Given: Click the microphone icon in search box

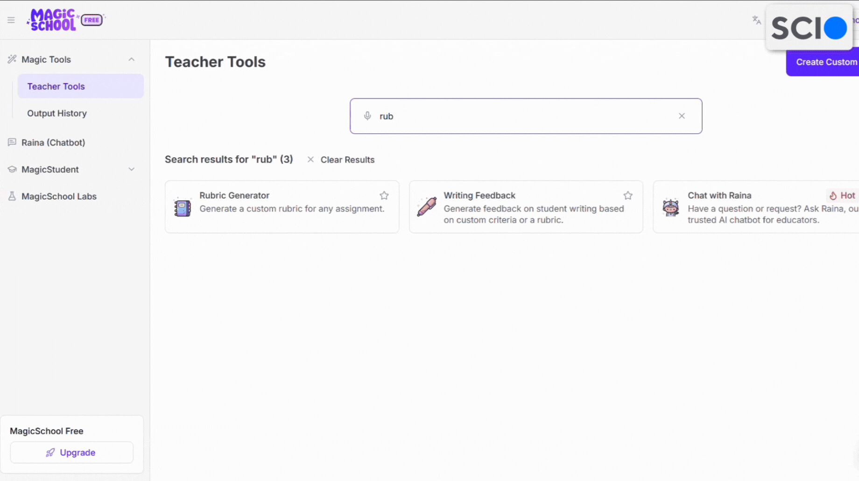Looking at the screenshot, I should tap(367, 116).
